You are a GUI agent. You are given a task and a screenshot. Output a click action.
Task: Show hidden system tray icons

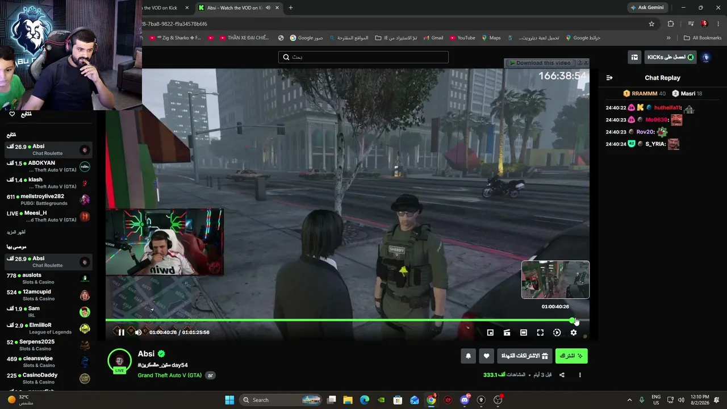[629, 400]
